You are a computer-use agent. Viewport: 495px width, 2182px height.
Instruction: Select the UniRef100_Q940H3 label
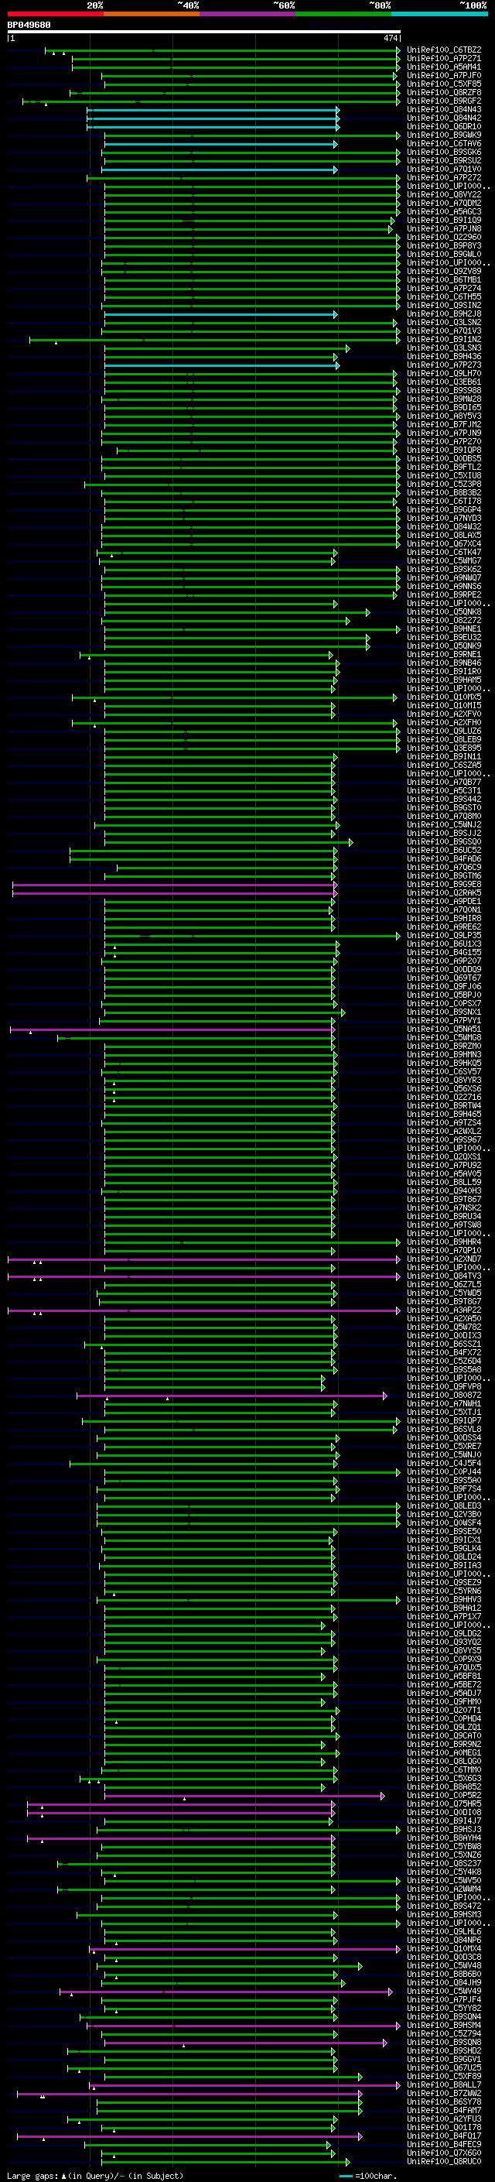tap(444, 1191)
